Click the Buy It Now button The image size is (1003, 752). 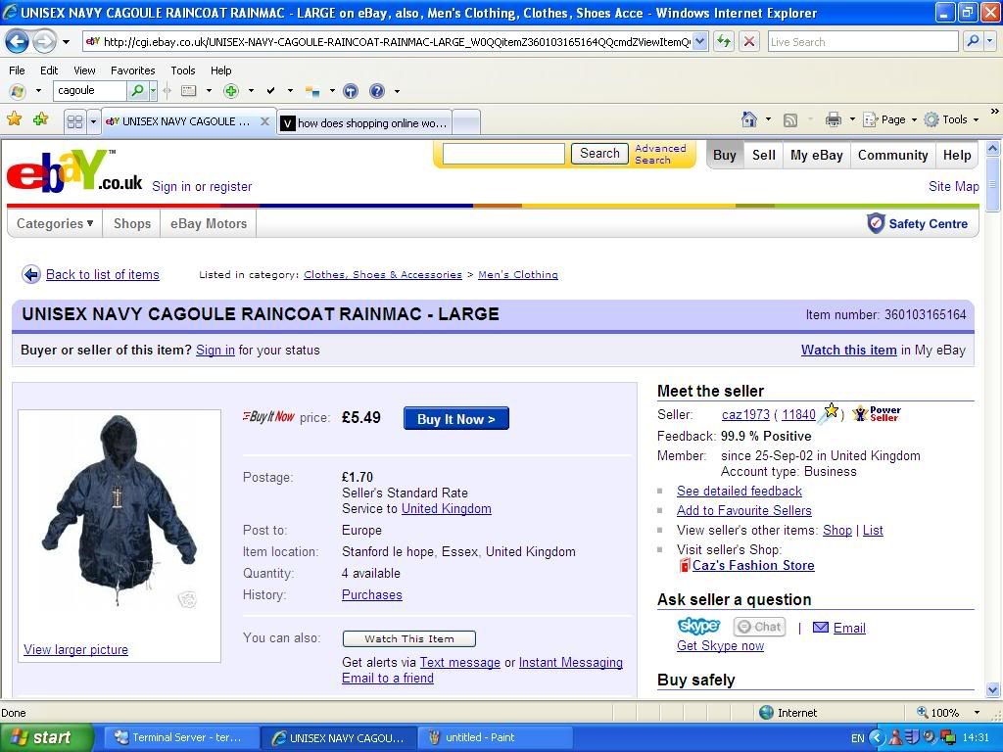[x=456, y=419]
